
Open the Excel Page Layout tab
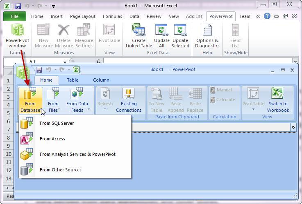tap(83, 16)
